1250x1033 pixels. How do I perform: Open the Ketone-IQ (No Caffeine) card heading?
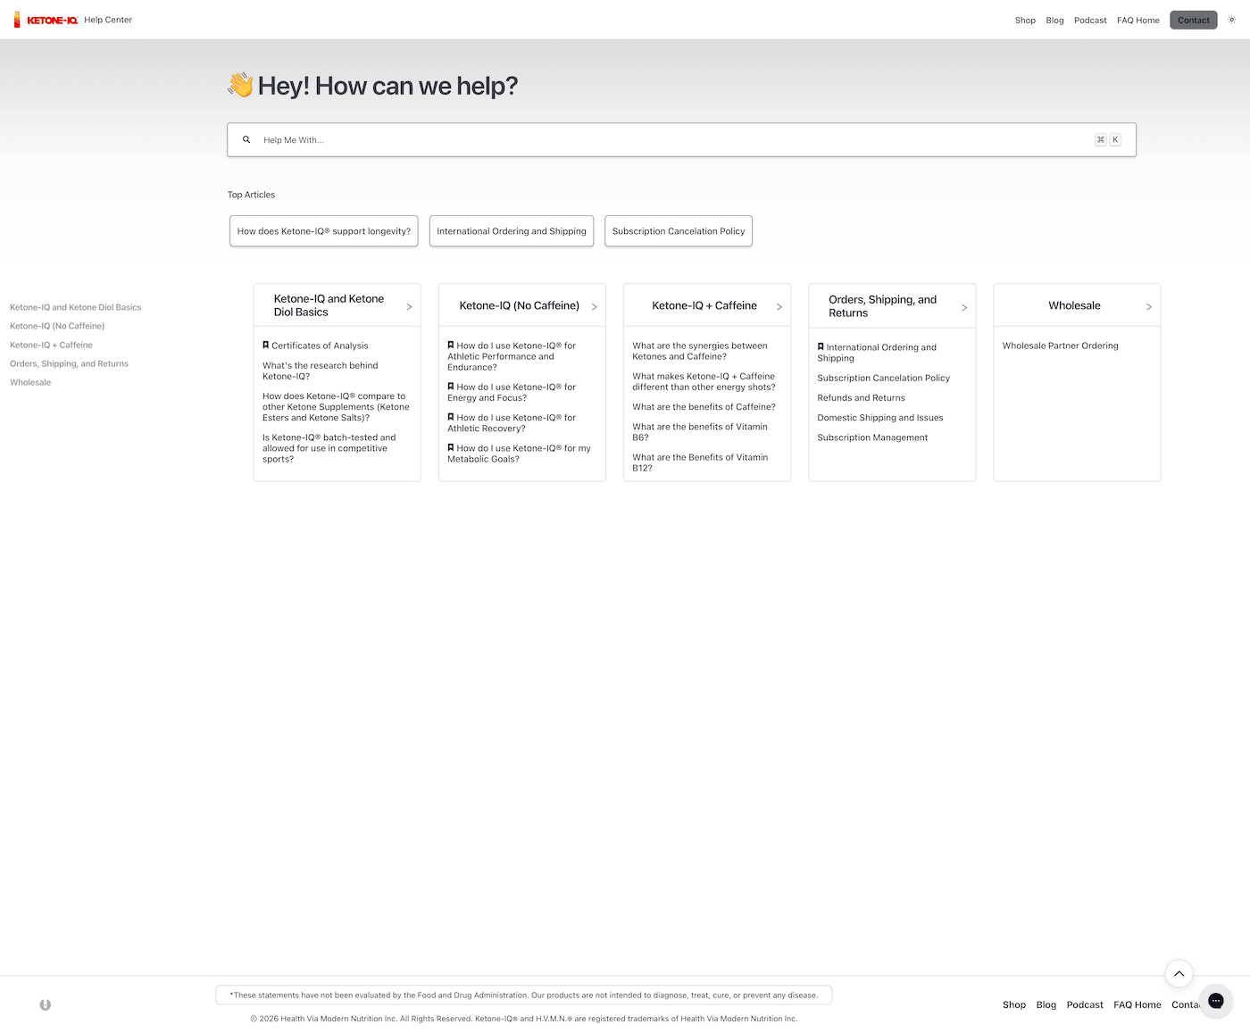[519, 305]
